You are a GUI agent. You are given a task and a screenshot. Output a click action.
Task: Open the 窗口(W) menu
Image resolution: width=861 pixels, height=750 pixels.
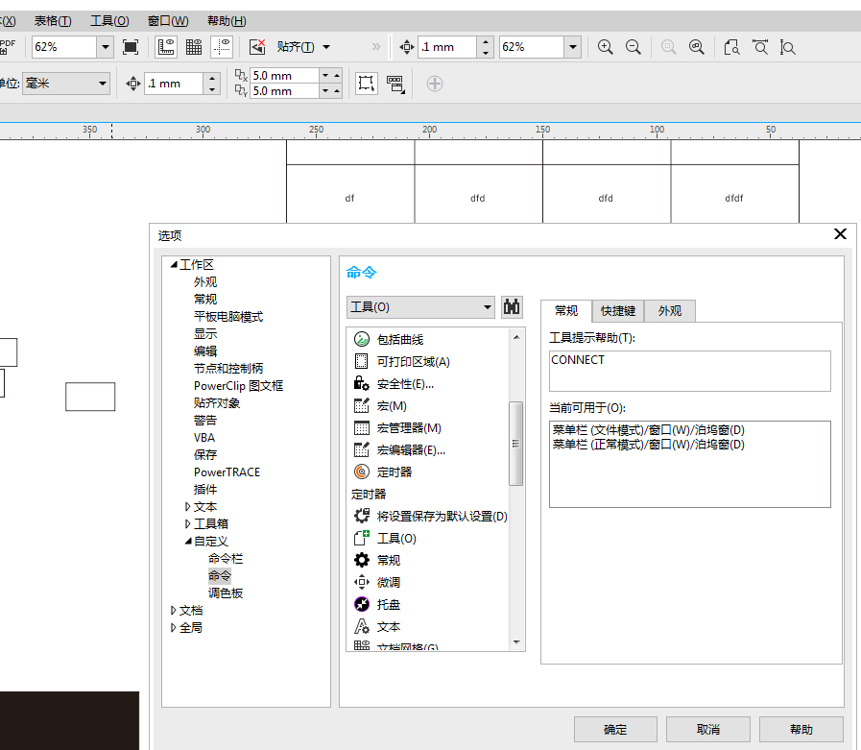point(168,21)
